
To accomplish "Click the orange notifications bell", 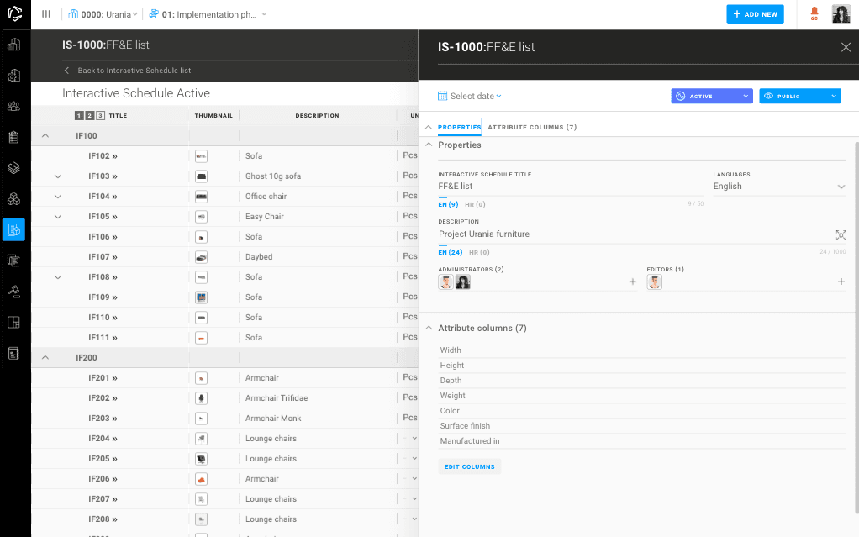I will [814, 13].
